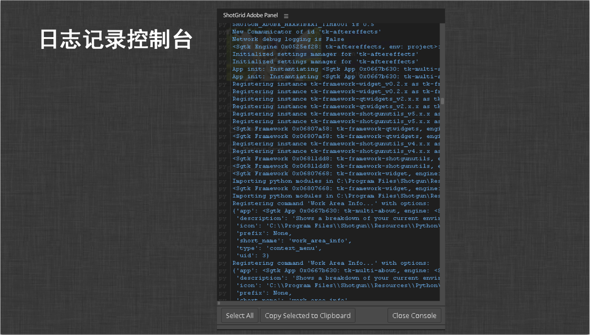This screenshot has width=590, height=335.
Task: Switch to the ShotGrid Adobe Panel tab
Action: coord(251,15)
